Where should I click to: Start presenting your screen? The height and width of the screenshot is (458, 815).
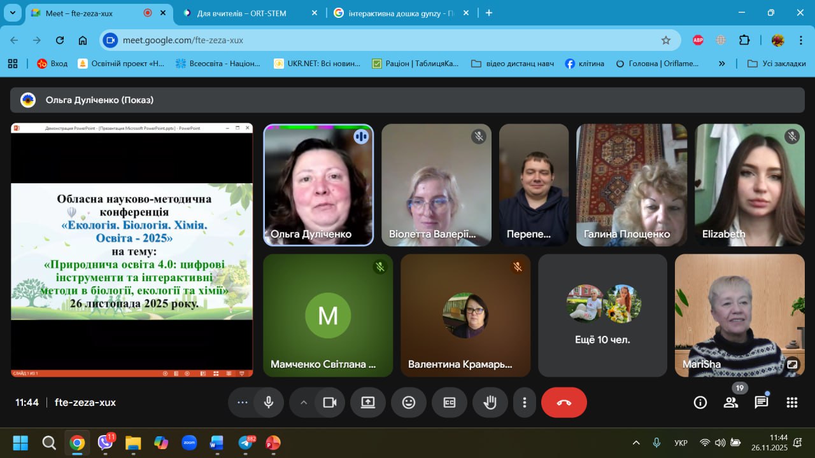[x=368, y=402]
